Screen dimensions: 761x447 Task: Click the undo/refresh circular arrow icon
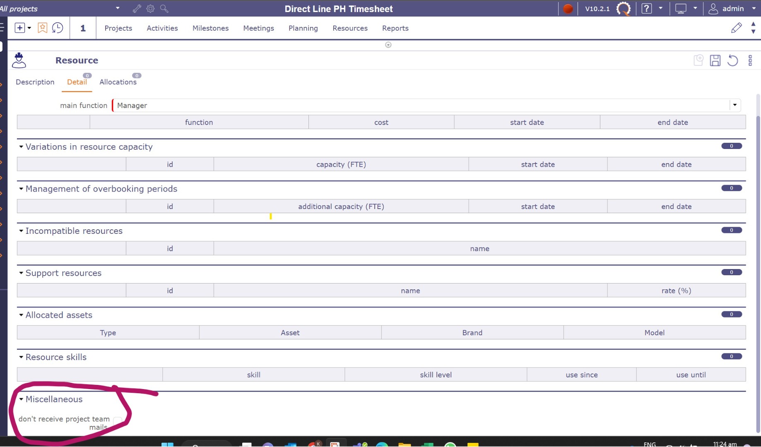pos(732,60)
